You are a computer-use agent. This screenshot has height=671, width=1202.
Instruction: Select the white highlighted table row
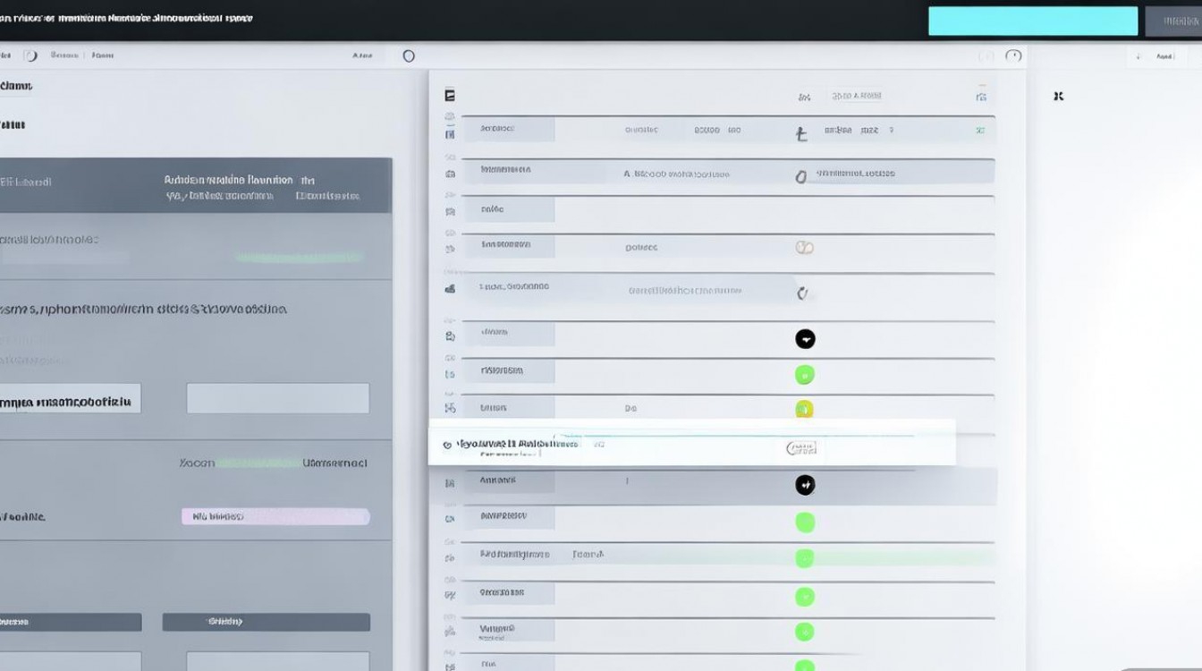[x=691, y=443]
